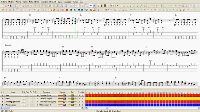Click the Nome column header
Screen dimensions: 200x112
[13, 92]
